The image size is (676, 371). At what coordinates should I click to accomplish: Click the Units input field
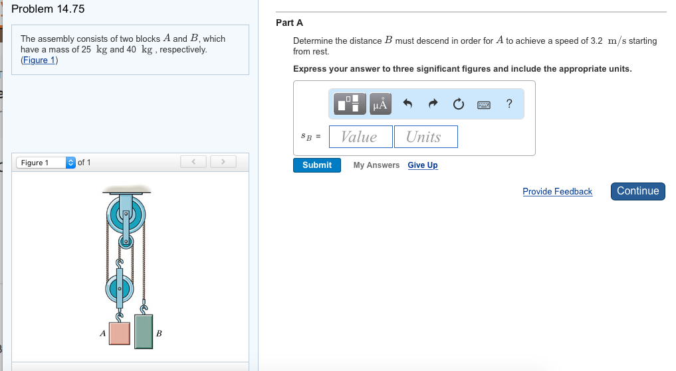[426, 137]
